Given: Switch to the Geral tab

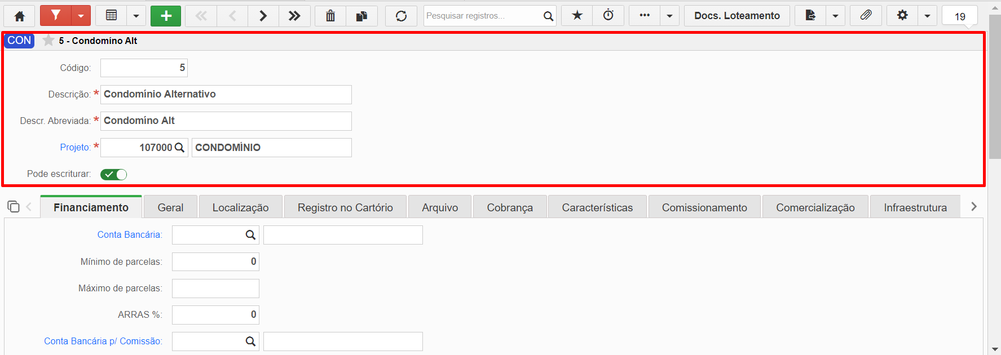Looking at the screenshot, I should tap(170, 207).
